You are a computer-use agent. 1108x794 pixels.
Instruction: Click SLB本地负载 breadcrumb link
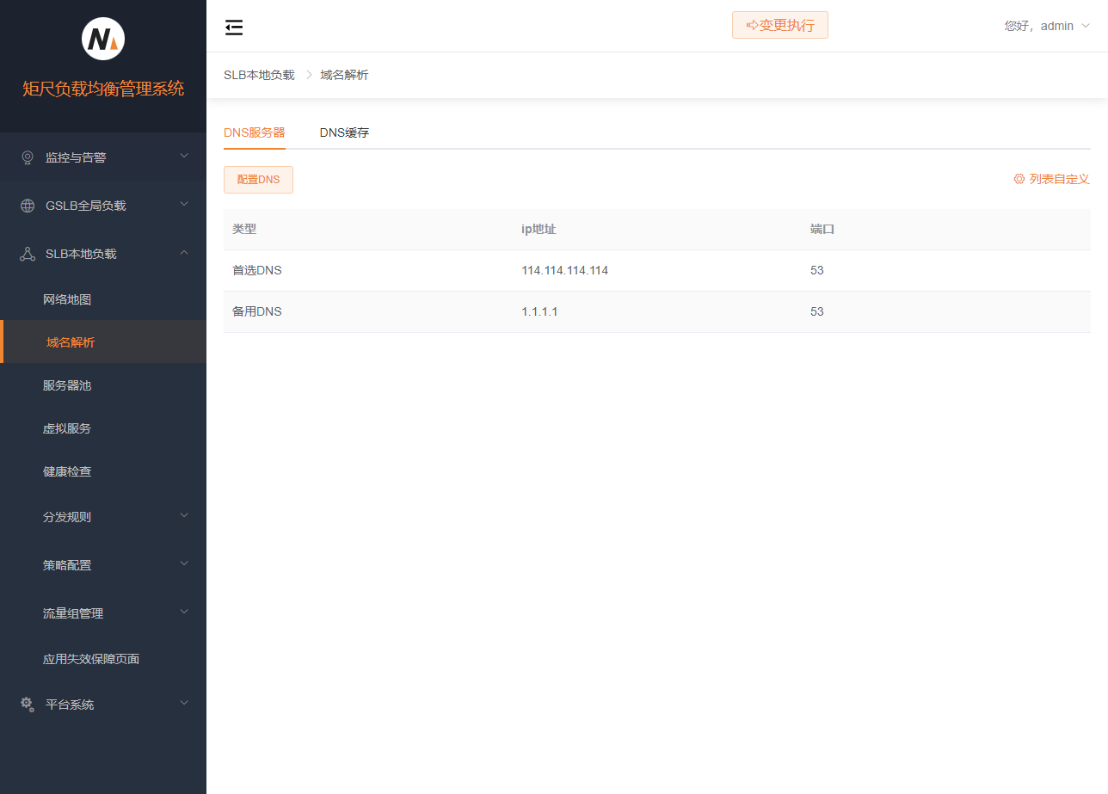pos(259,75)
